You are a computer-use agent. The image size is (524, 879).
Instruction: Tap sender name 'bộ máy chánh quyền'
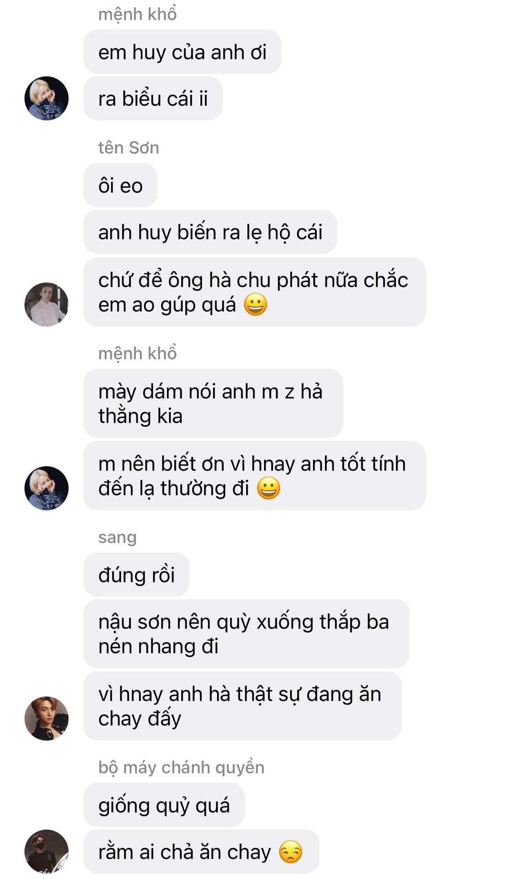pos(181,768)
